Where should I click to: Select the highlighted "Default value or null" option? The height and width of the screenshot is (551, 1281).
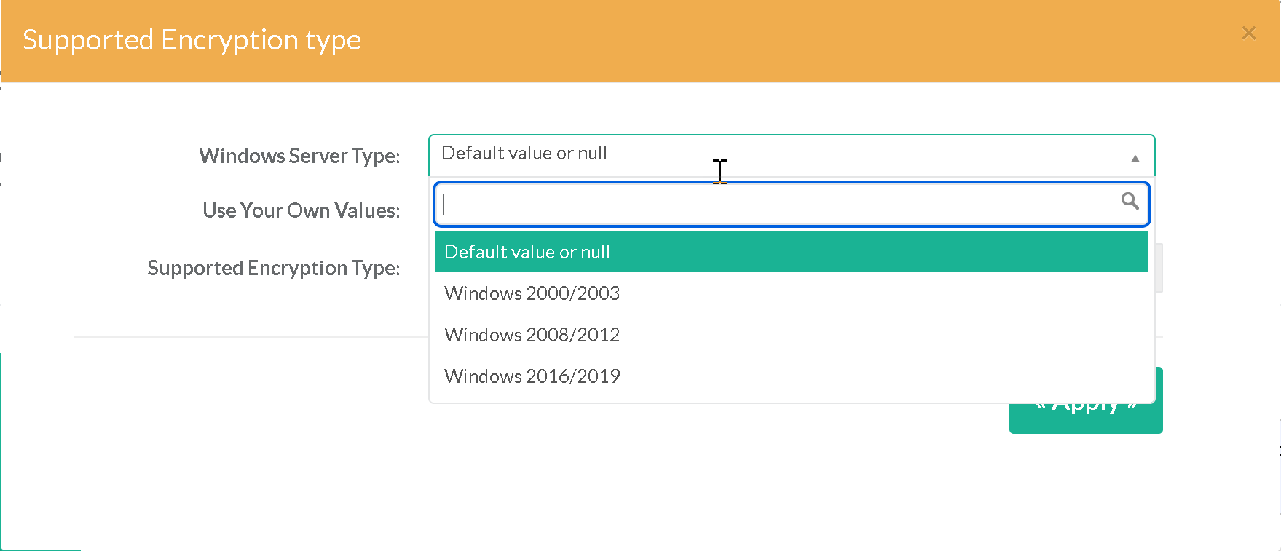(x=791, y=252)
